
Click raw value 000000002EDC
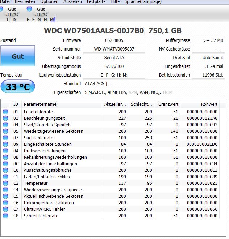202,144
